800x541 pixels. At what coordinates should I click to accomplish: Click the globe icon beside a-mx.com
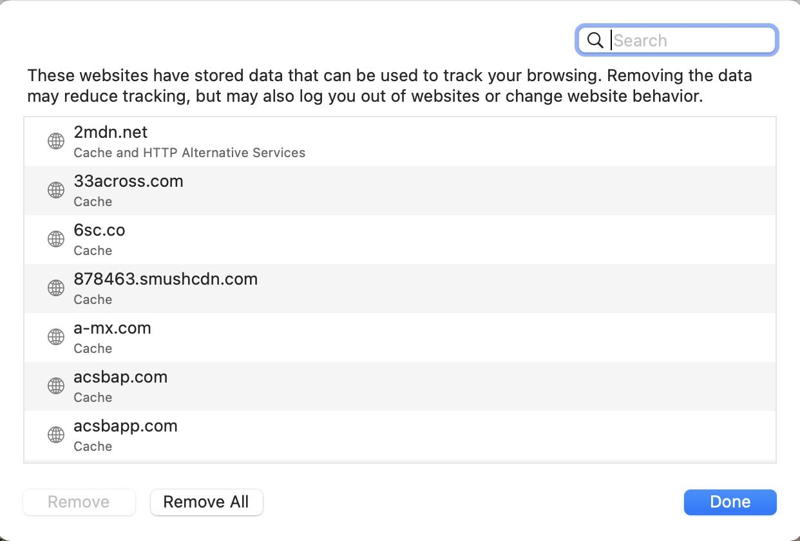pyautogui.click(x=56, y=337)
